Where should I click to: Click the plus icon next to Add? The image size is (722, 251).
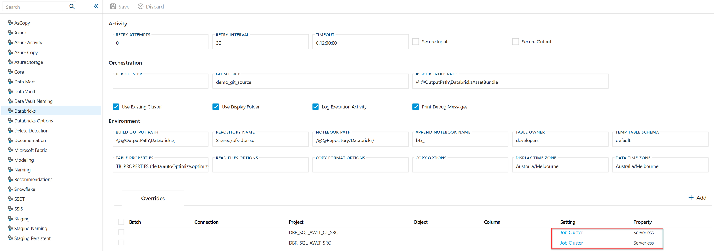[x=691, y=198]
